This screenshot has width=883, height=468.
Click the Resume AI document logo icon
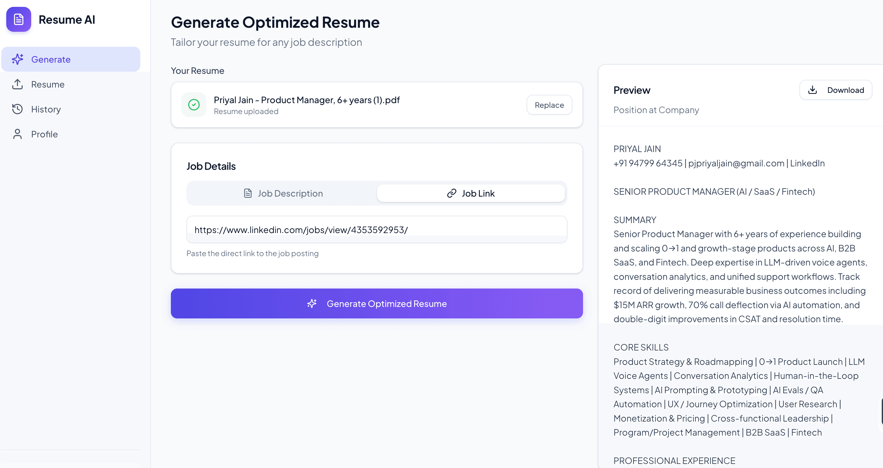tap(18, 20)
